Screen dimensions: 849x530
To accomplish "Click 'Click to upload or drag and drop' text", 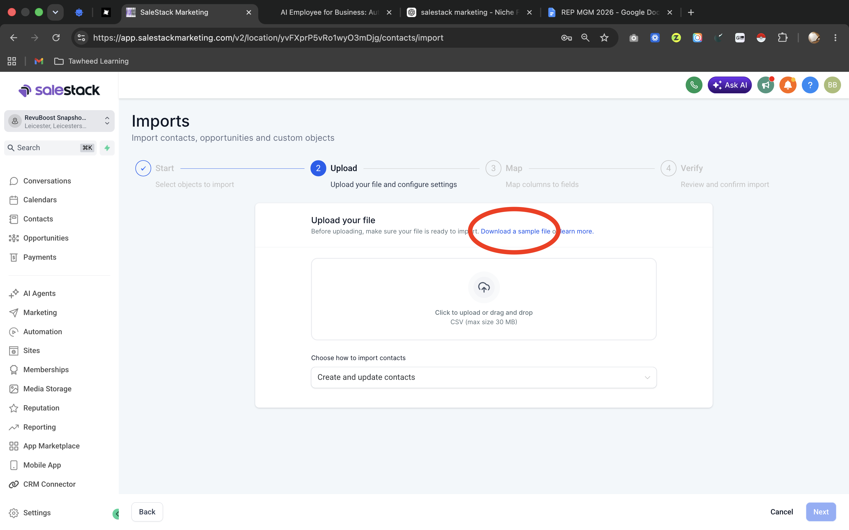I will point(484,313).
